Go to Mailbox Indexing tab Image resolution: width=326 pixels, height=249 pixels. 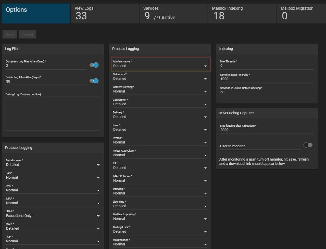click(x=242, y=14)
